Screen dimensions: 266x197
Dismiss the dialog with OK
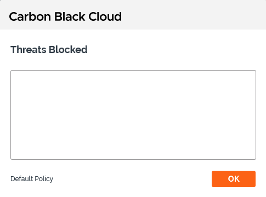pos(234,179)
